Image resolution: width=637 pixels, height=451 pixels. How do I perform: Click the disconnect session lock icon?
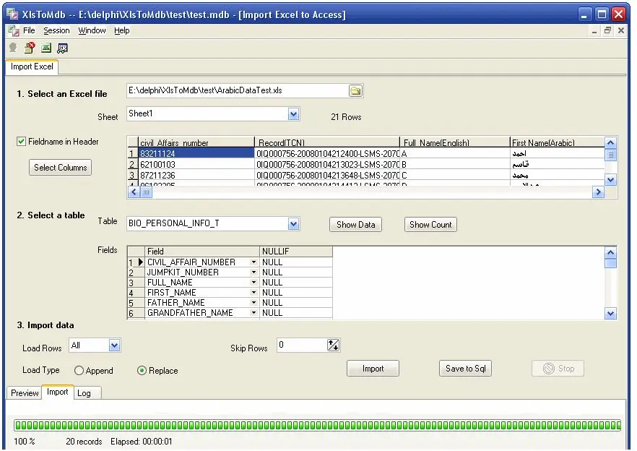click(x=29, y=48)
